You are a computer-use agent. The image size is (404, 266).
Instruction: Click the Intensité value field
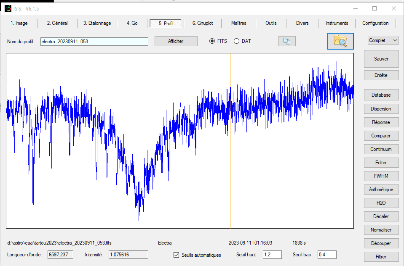(x=128, y=255)
